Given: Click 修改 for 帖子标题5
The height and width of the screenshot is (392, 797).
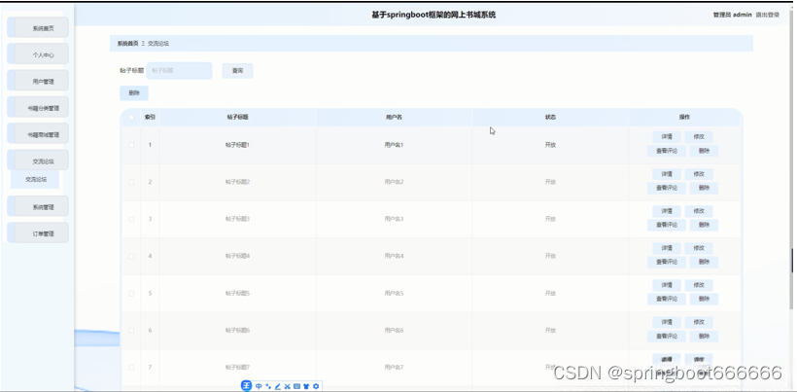Looking at the screenshot, I should 699,285.
